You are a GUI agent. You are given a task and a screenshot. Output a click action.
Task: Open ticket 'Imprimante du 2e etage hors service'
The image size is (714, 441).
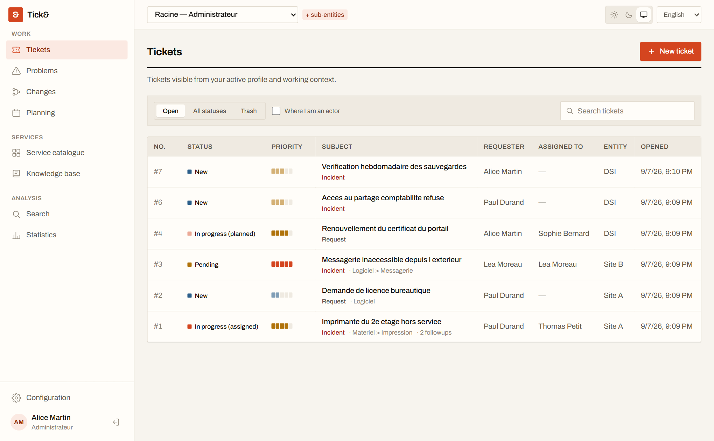(381, 322)
